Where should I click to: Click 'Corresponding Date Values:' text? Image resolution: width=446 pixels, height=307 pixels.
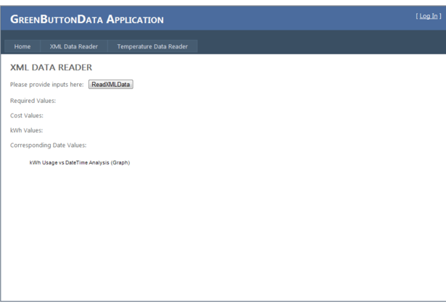pos(49,145)
